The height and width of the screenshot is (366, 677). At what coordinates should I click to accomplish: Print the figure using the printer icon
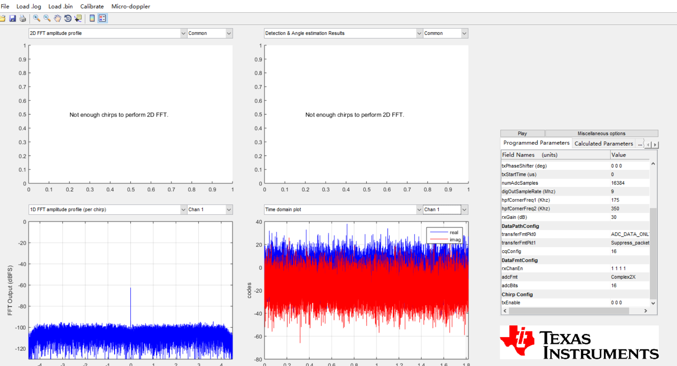[23, 18]
